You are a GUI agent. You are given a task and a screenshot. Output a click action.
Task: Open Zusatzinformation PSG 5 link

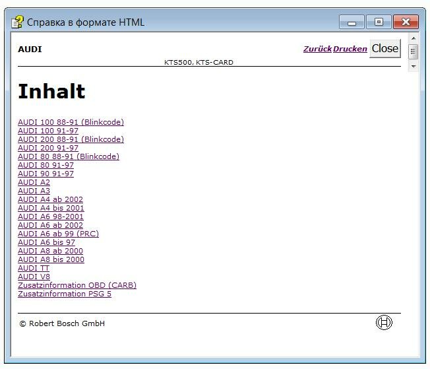coord(64,294)
